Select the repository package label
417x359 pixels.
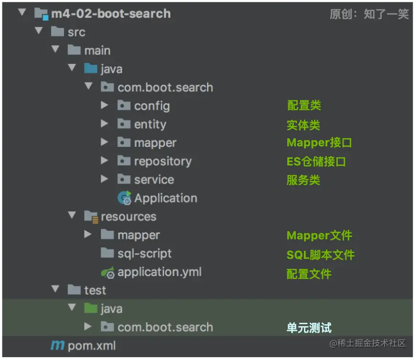[163, 162]
